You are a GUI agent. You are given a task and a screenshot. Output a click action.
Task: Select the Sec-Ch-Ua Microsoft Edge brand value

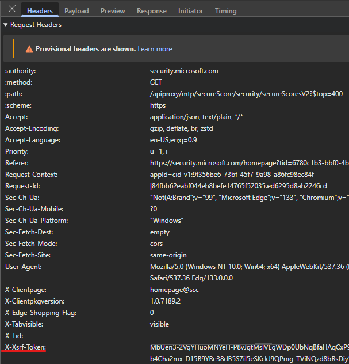[250, 198]
